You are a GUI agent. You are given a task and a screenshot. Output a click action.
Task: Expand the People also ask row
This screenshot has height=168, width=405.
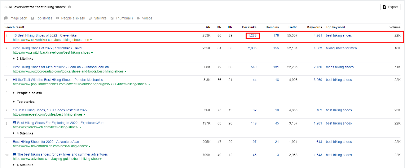pyautogui.click(x=28, y=93)
